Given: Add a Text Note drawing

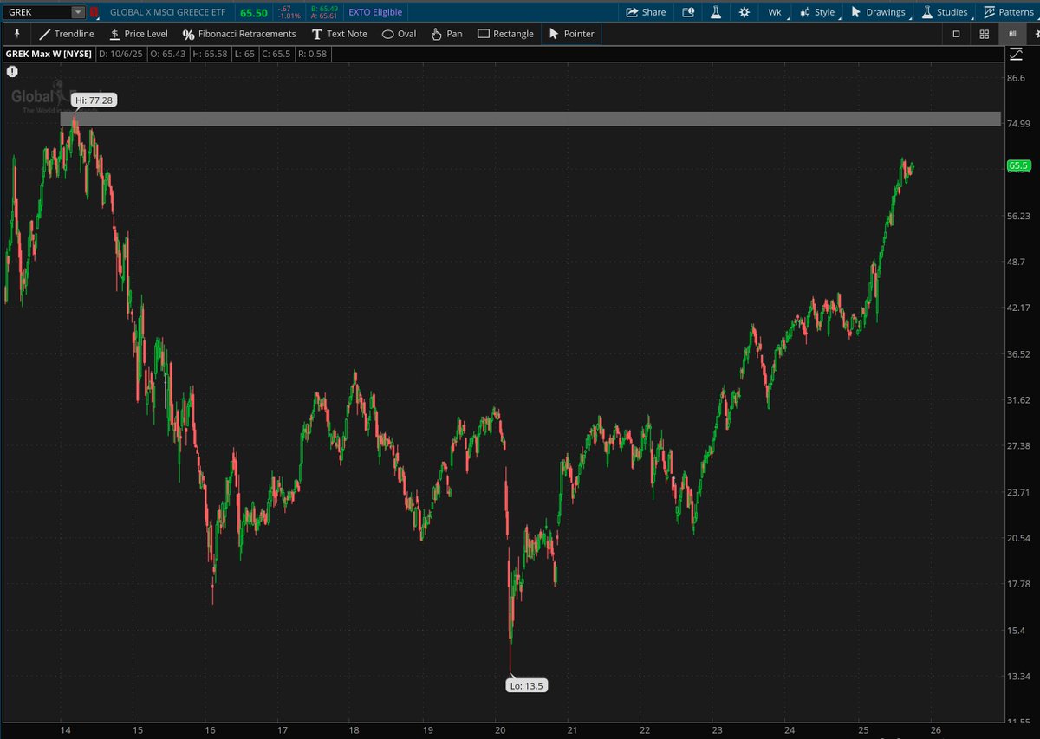Looking at the screenshot, I should point(339,34).
